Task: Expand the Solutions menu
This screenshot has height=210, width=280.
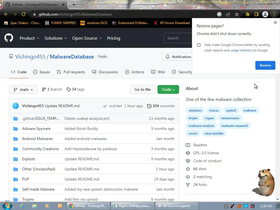Action: 56,38
